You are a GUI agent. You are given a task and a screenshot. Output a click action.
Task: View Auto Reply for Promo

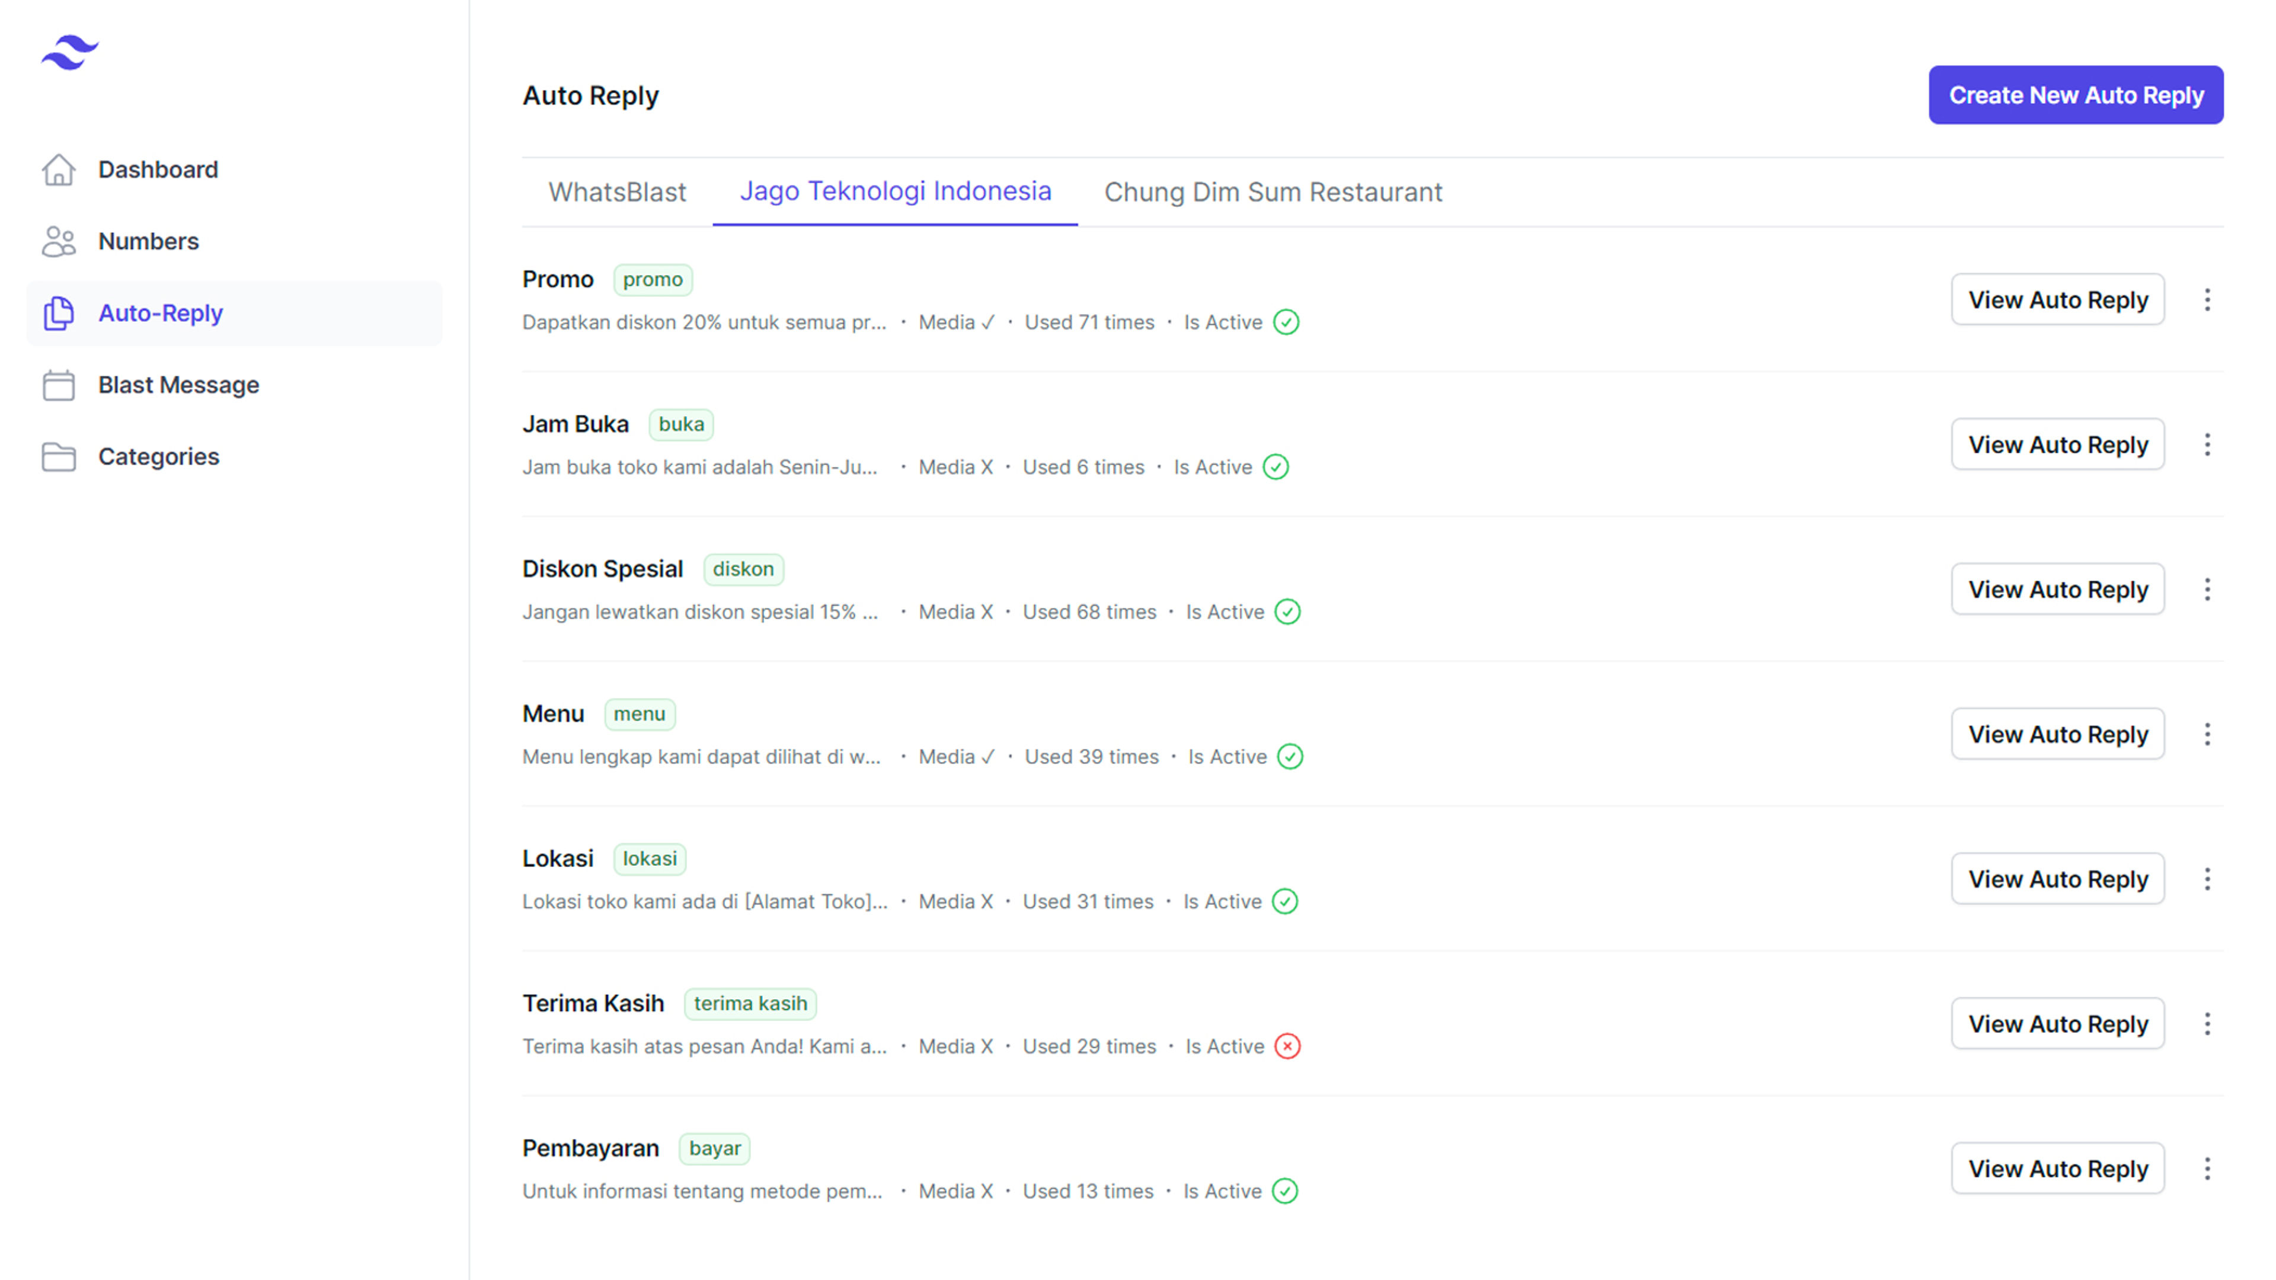point(2058,299)
